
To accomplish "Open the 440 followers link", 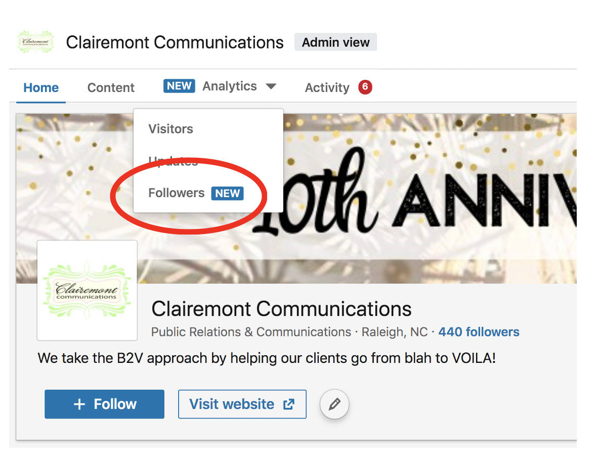I will 479,332.
